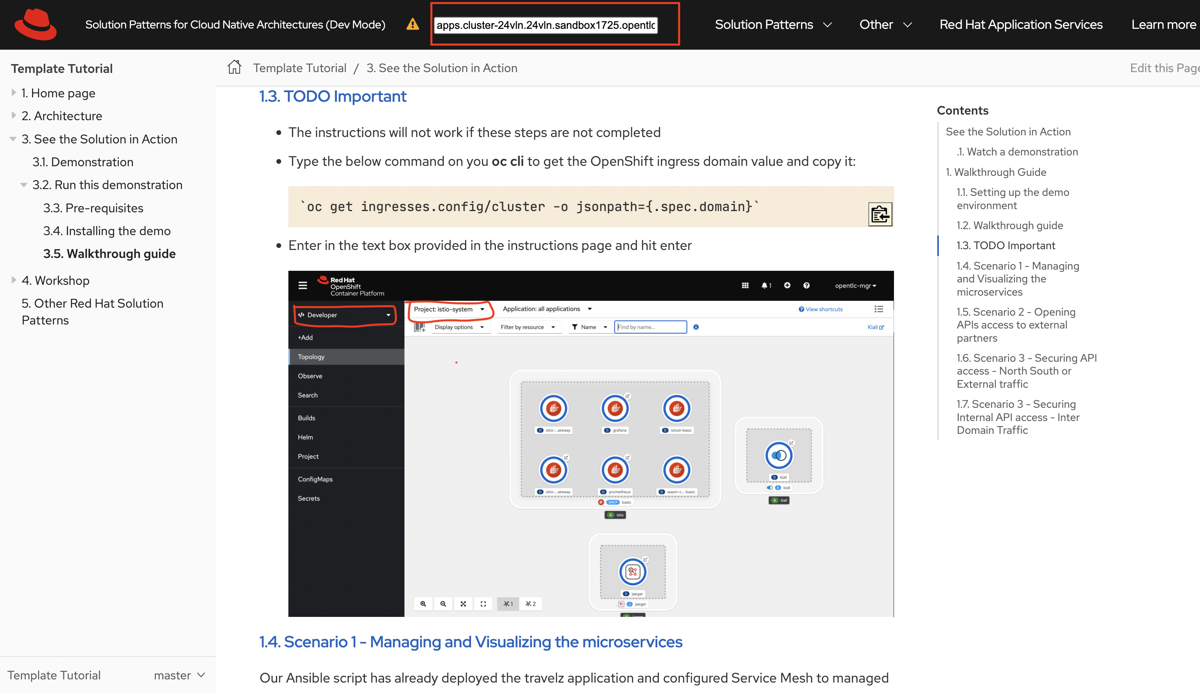Open 5. Other Red Hat Solution Patterns
The image size is (1200, 693).
pyautogui.click(x=92, y=312)
